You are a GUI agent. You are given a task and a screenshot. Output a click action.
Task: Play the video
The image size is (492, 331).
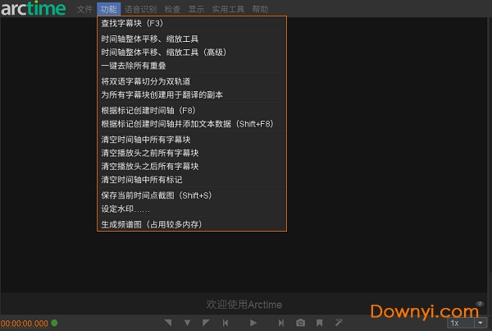(253, 323)
